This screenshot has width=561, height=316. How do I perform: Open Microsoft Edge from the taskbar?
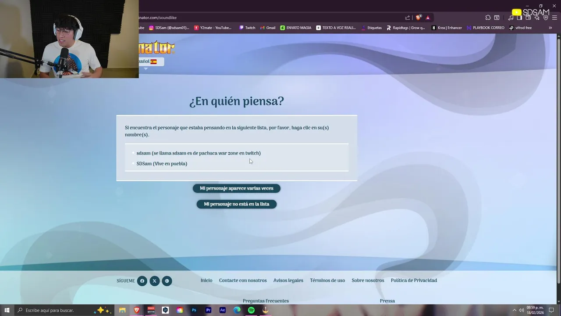pos(237,310)
